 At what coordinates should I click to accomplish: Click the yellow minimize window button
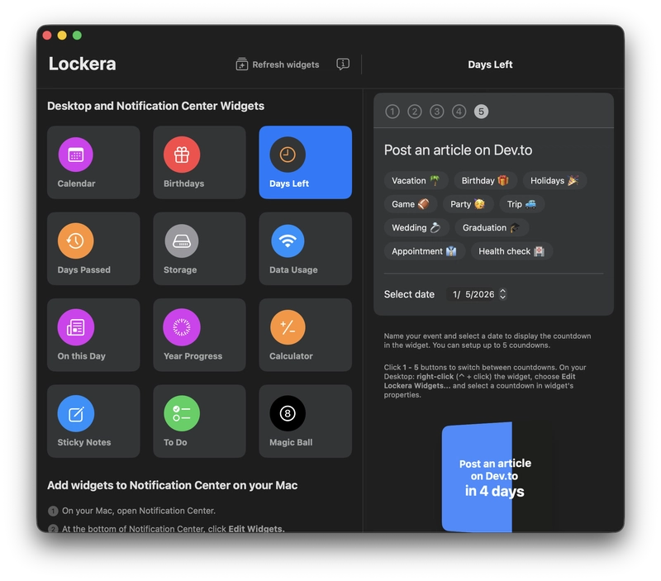pyautogui.click(x=62, y=36)
